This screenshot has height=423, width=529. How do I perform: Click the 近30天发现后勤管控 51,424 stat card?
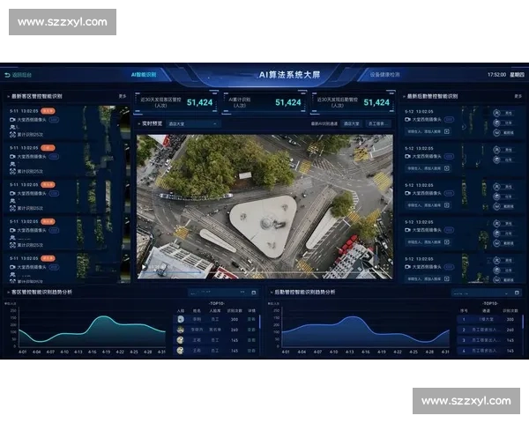pos(353,102)
